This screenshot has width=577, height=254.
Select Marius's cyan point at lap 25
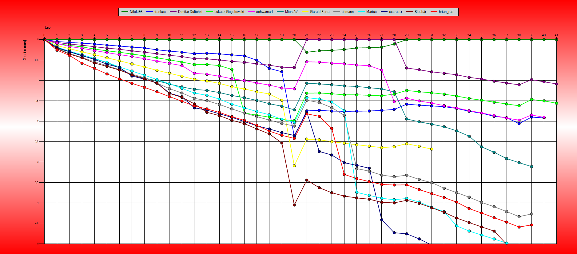[x=356, y=192]
